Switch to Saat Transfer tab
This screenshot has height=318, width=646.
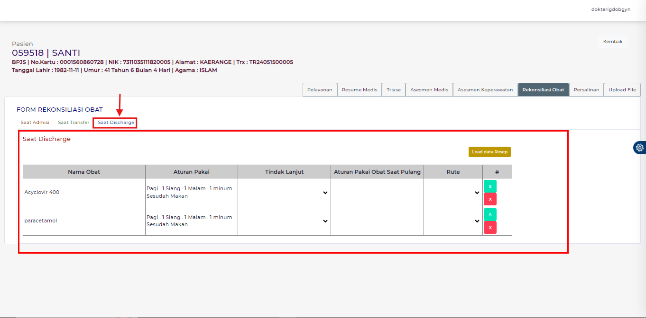74,123
